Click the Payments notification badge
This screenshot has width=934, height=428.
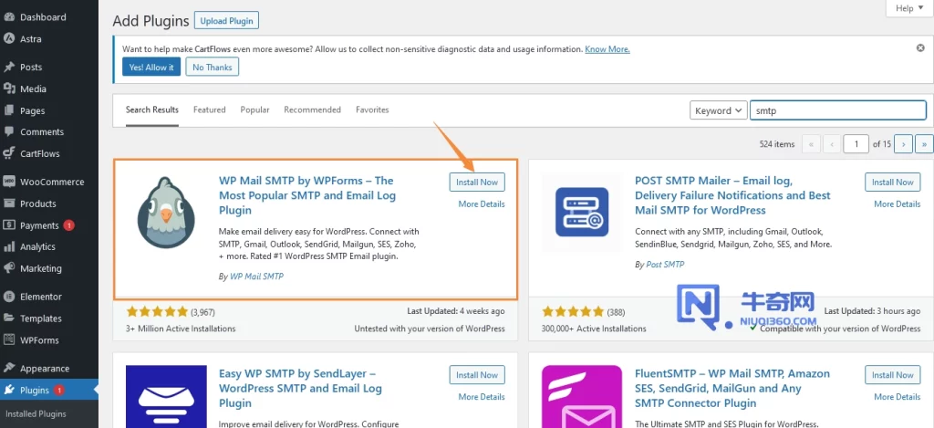69,225
